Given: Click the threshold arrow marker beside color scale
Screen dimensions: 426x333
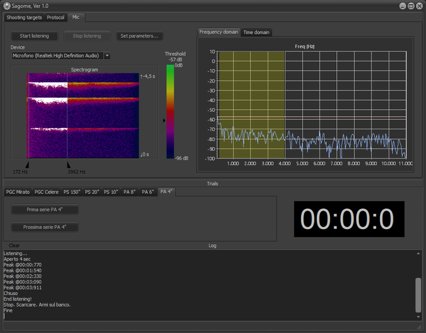Looking at the screenshot, I should [164, 121].
